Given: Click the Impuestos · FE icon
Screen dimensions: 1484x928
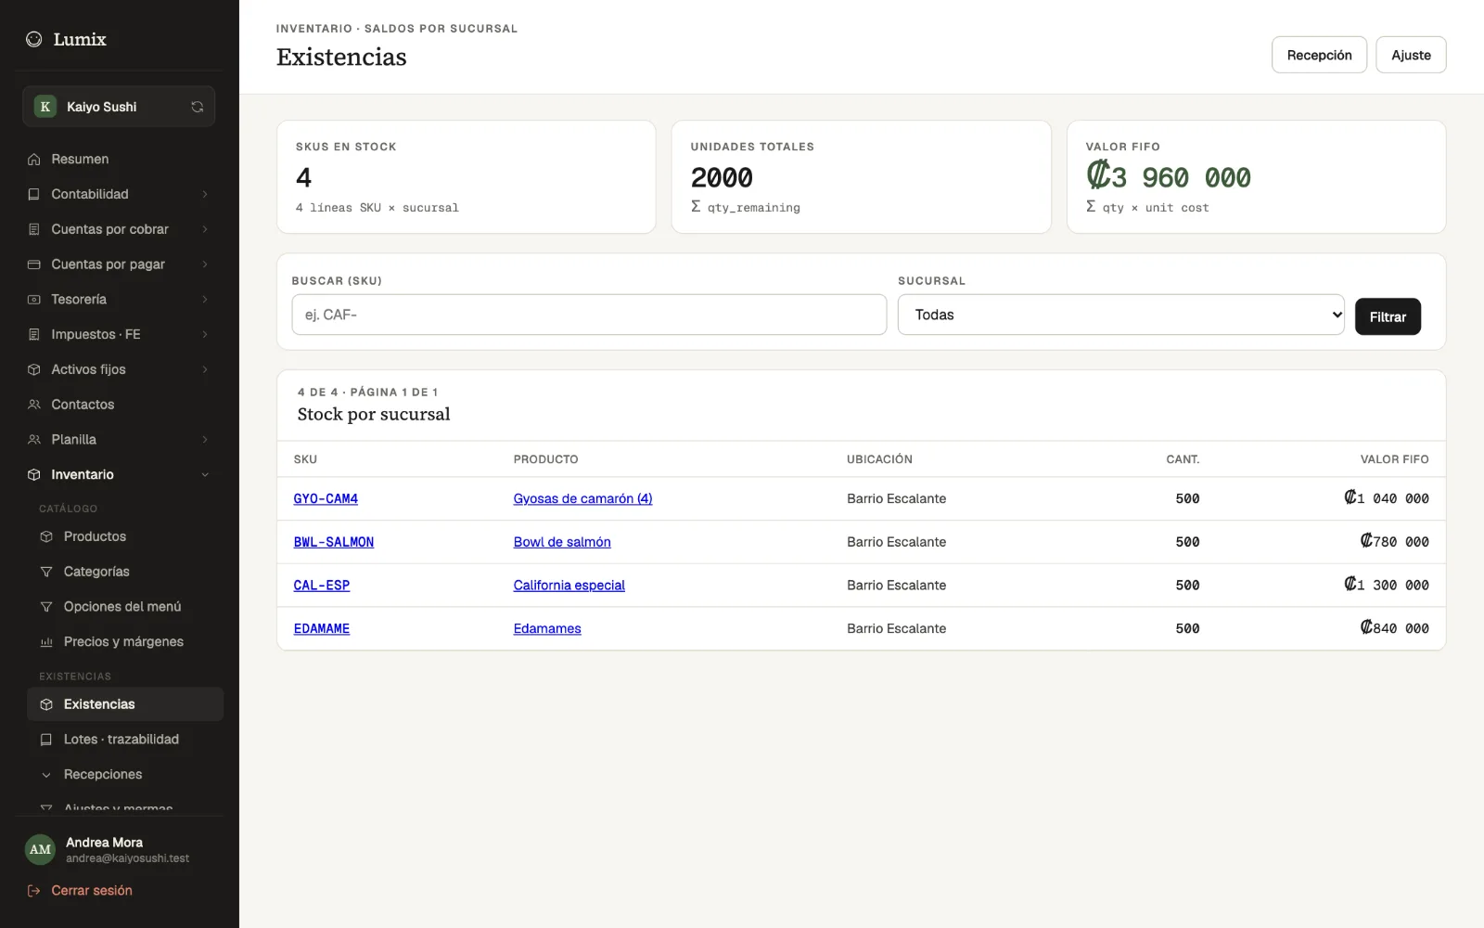Looking at the screenshot, I should point(34,334).
